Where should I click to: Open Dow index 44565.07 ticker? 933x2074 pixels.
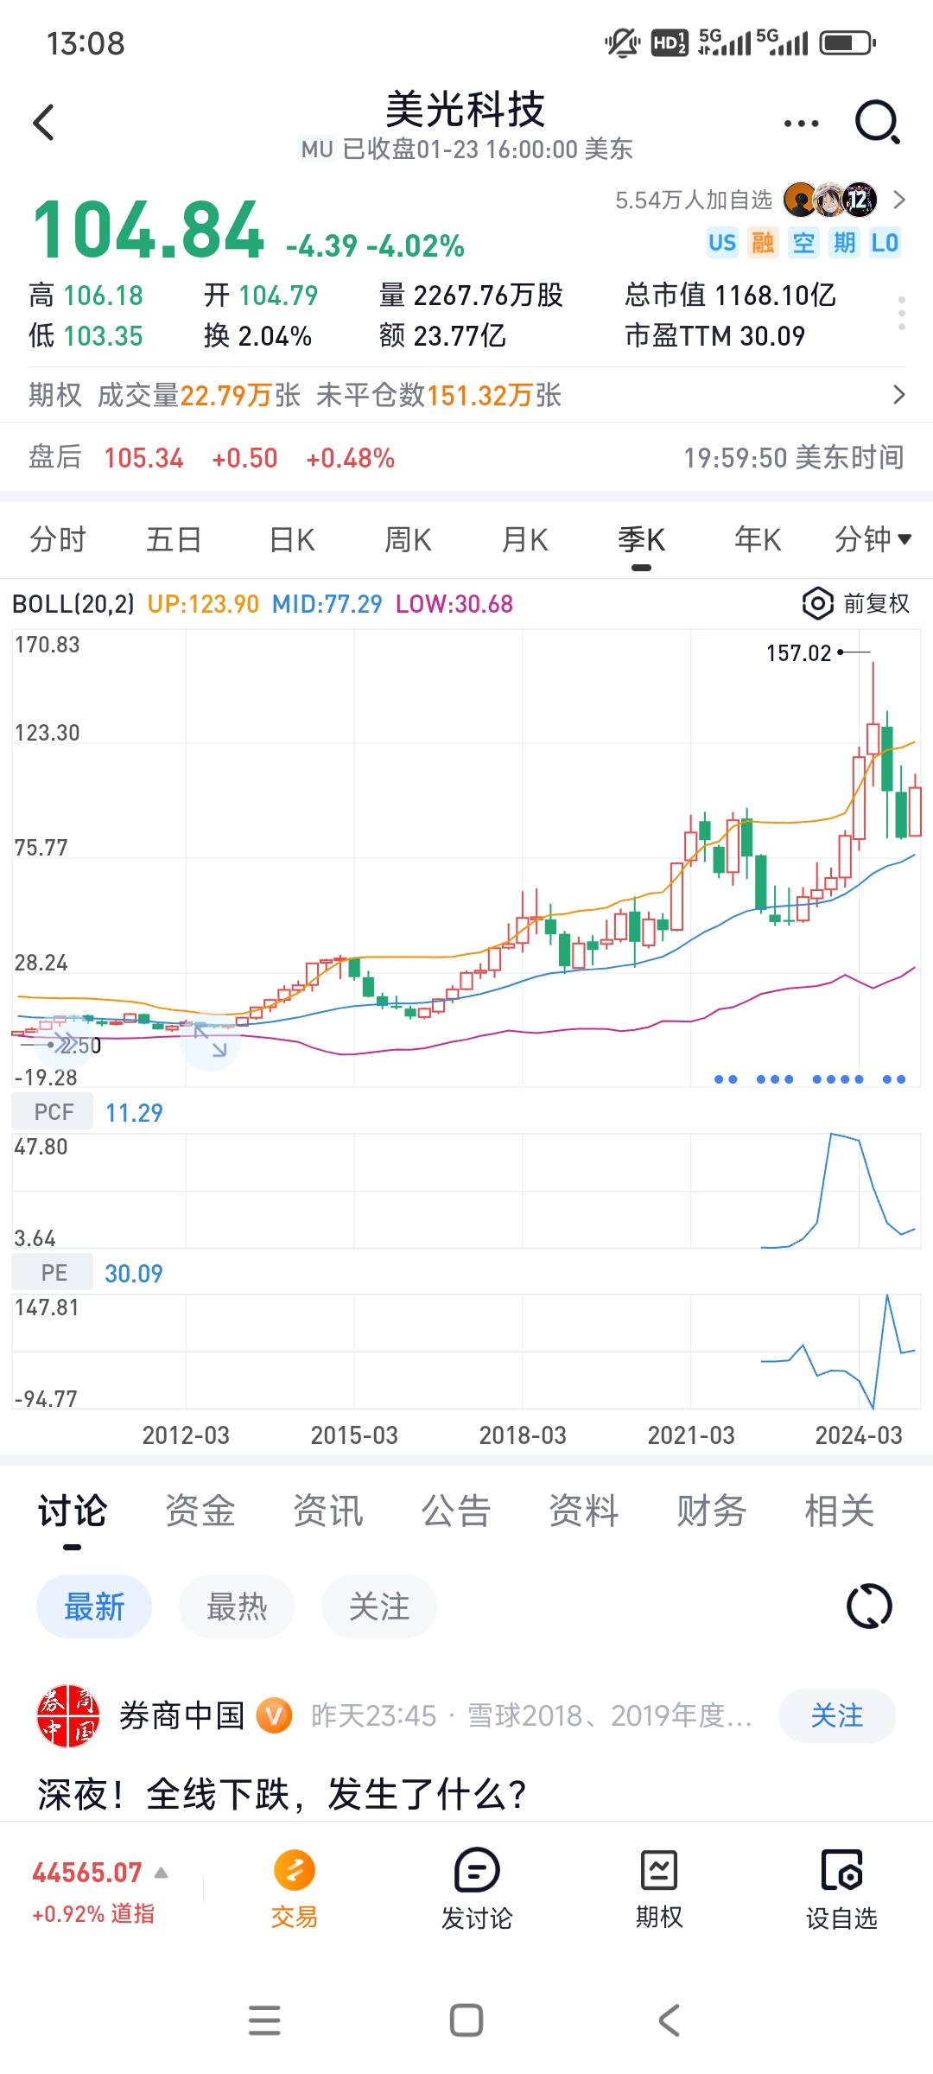click(87, 1873)
